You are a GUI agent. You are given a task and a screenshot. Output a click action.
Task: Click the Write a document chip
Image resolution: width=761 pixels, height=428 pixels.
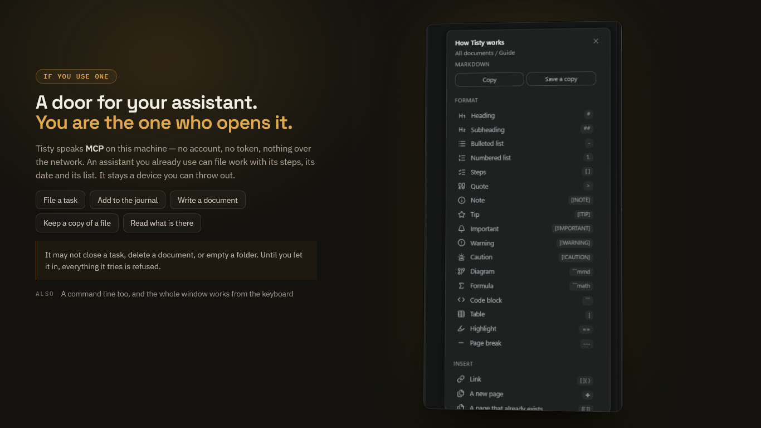[x=208, y=200]
